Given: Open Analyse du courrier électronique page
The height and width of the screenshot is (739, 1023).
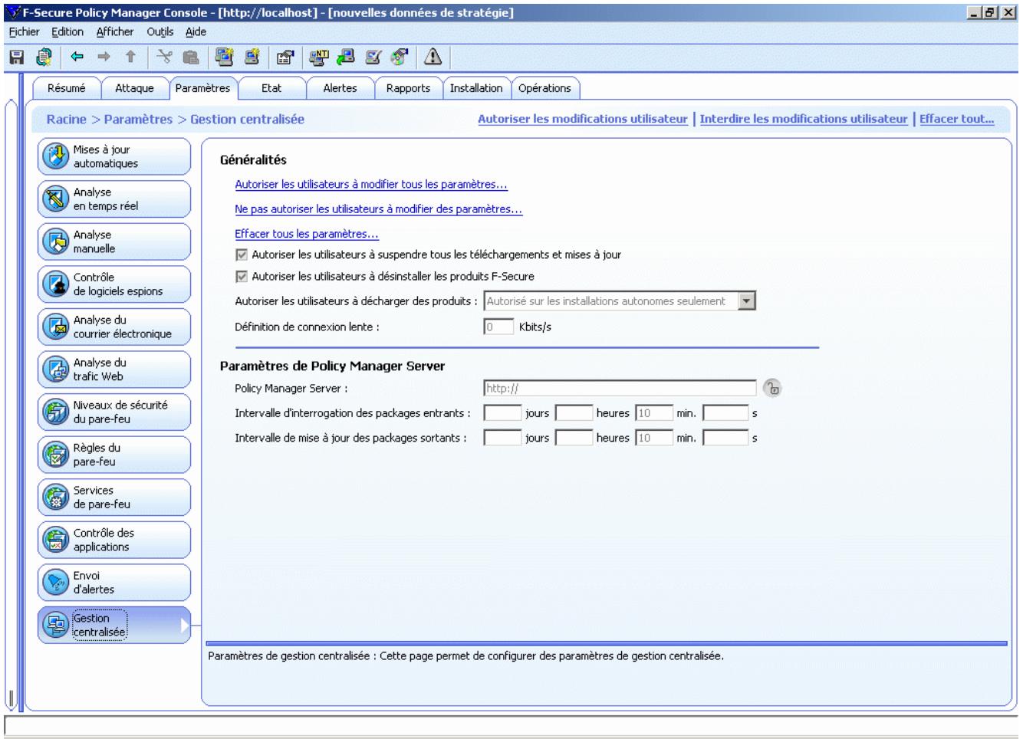Looking at the screenshot, I should [x=114, y=327].
